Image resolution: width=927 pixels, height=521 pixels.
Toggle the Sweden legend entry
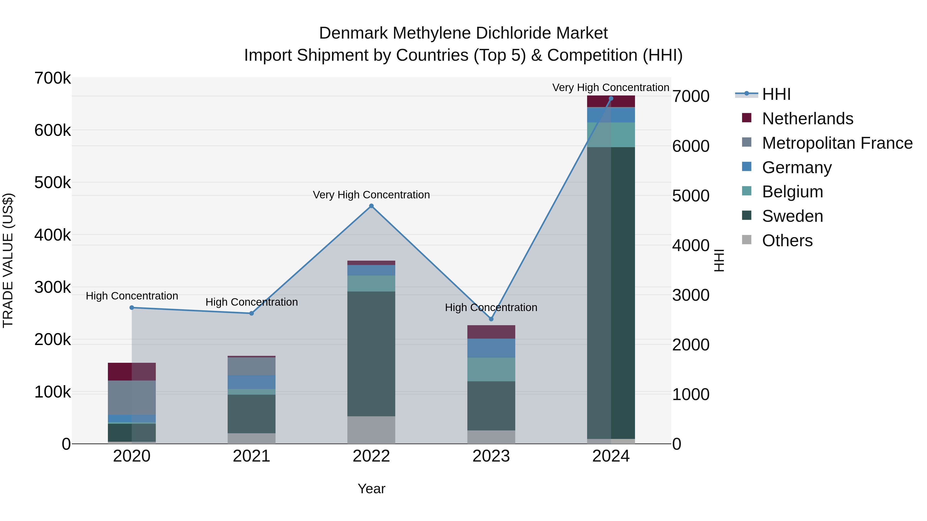click(782, 216)
